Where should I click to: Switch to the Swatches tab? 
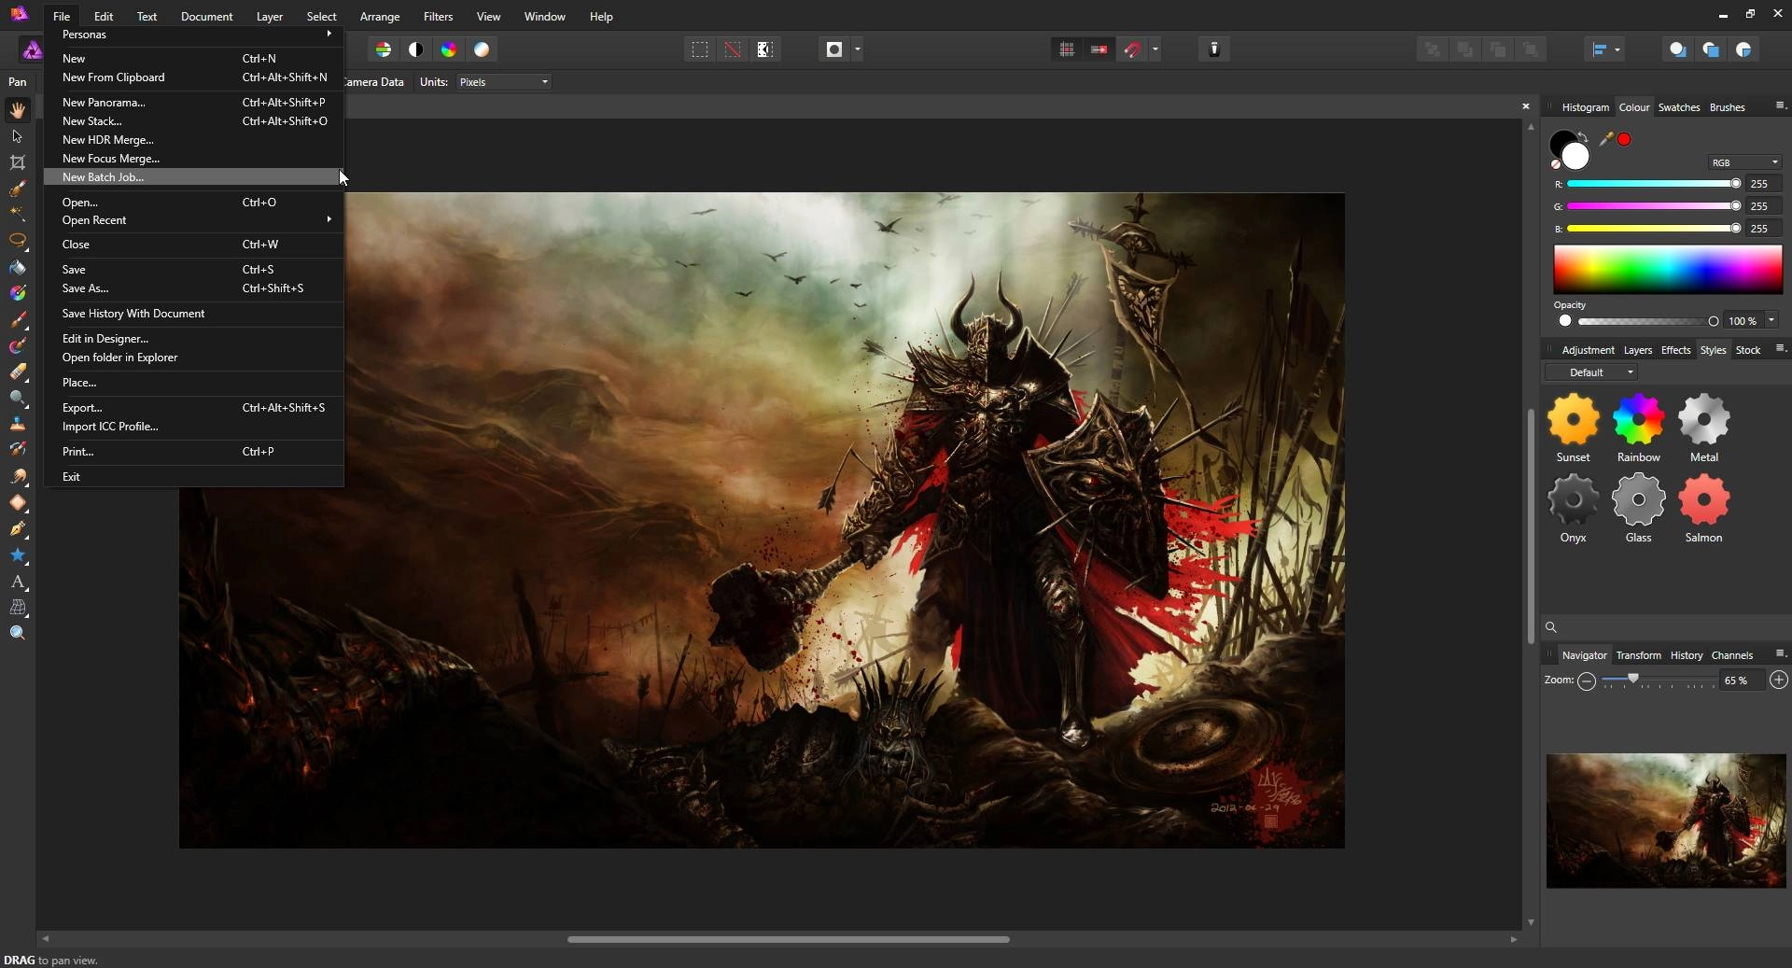click(x=1678, y=107)
